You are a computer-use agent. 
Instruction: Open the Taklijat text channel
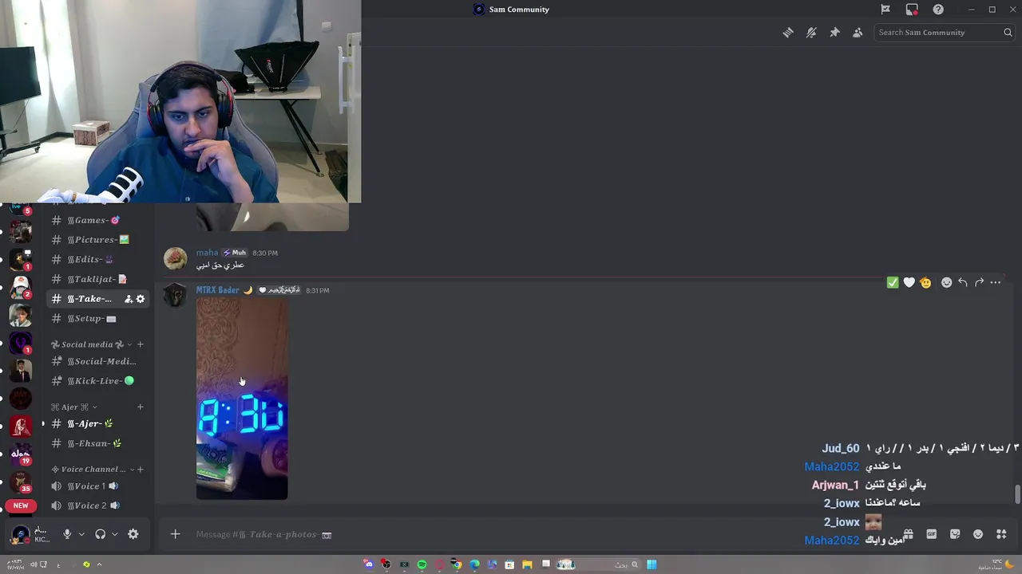point(99,279)
